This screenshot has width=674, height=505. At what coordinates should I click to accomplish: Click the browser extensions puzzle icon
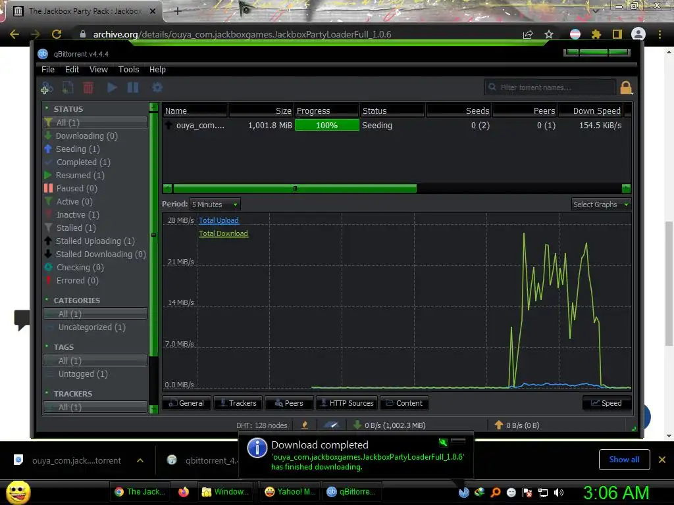point(596,34)
